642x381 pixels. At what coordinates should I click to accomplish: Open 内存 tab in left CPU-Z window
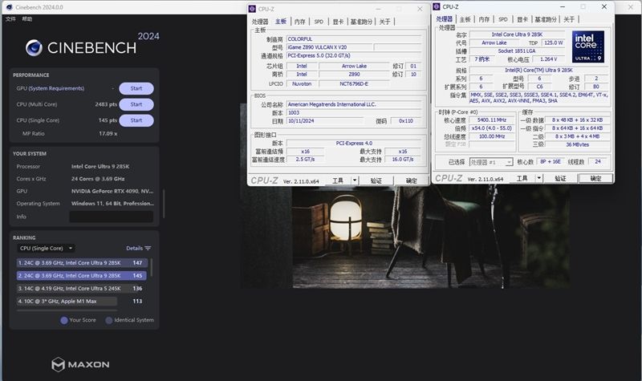click(x=299, y=22)
